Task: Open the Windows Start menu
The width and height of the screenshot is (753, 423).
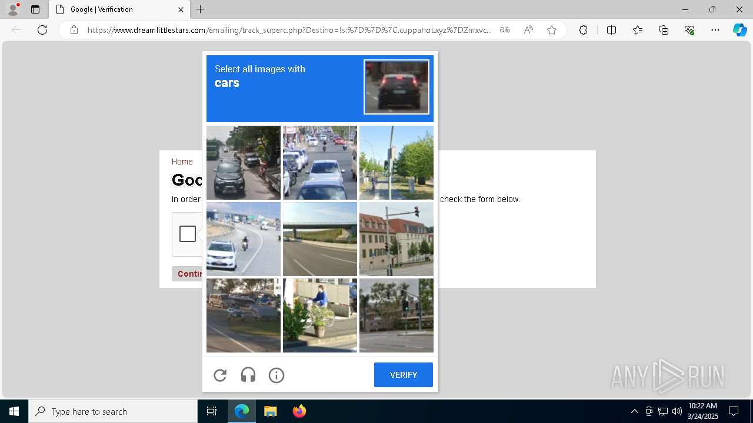Action: tap(14, 411)
